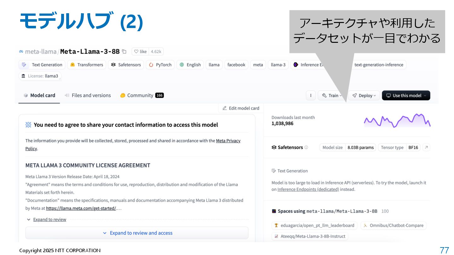
Task: Open the llama.meta.com get-started link
Action: click(x=81, y=208)
